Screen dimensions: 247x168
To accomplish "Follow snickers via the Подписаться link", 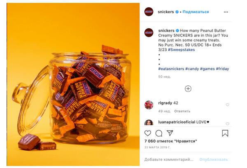I will coord(196,12).
